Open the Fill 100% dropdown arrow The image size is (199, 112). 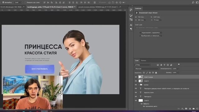click(178, 72)
